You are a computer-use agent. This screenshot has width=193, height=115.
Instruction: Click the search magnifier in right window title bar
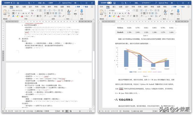[156, 3]
